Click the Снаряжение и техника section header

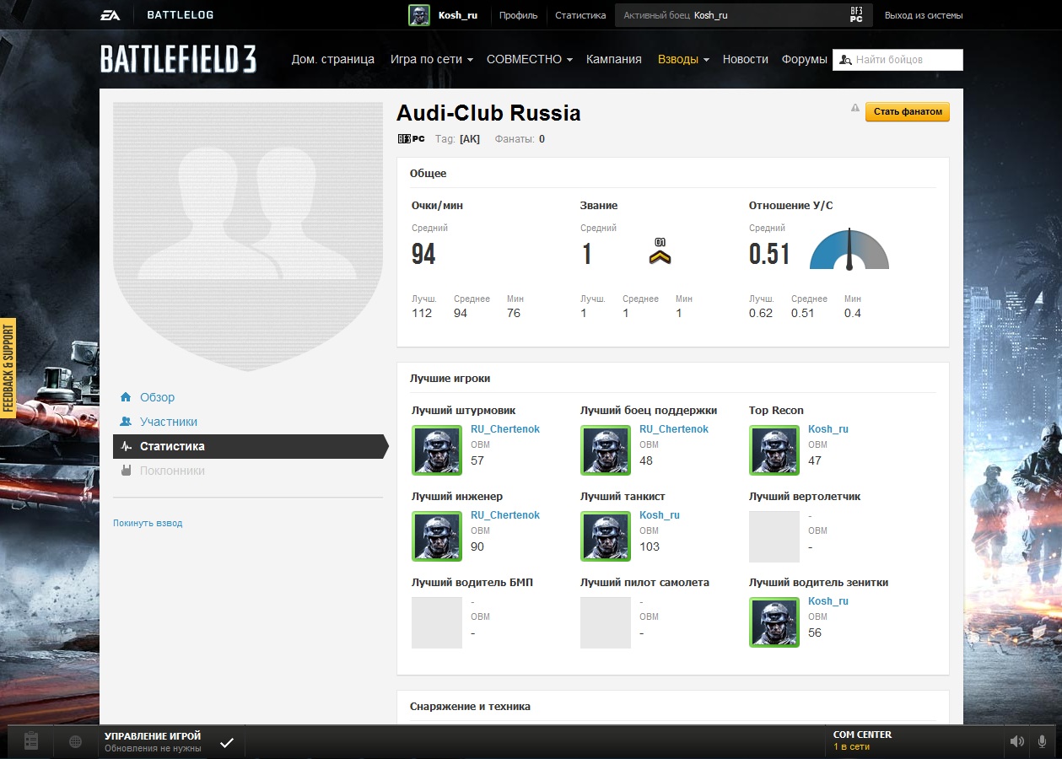(470, 707)
